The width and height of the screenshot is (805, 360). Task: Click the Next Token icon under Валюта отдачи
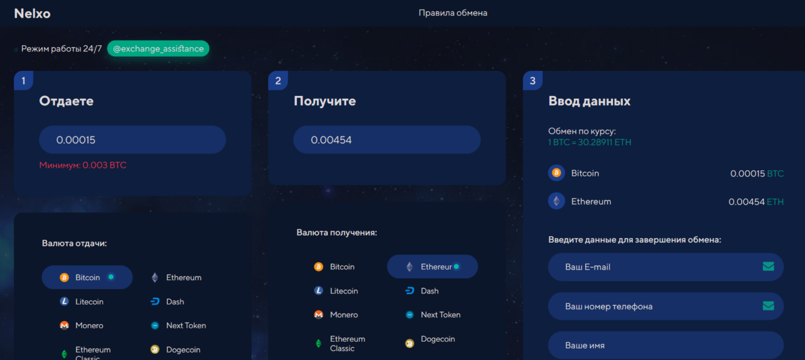(155, 326)
